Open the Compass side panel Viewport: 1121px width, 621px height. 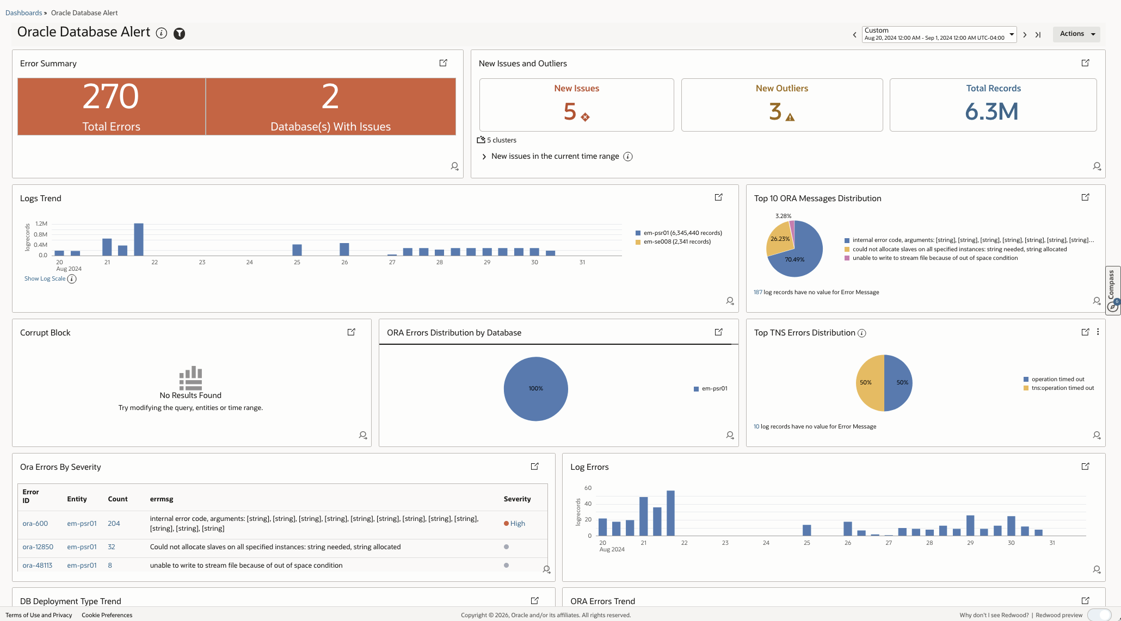click(1113, 290)
